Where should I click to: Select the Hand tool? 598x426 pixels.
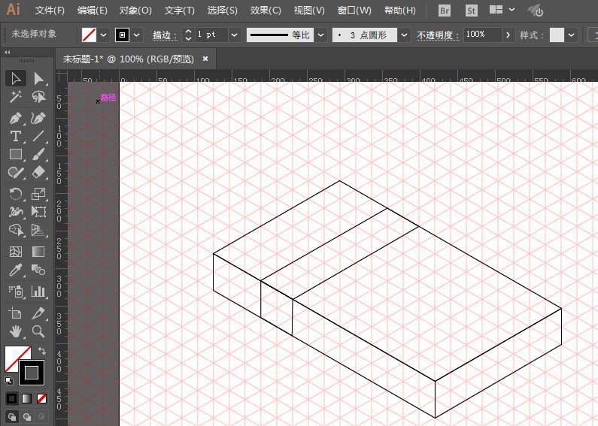[15, 331]
